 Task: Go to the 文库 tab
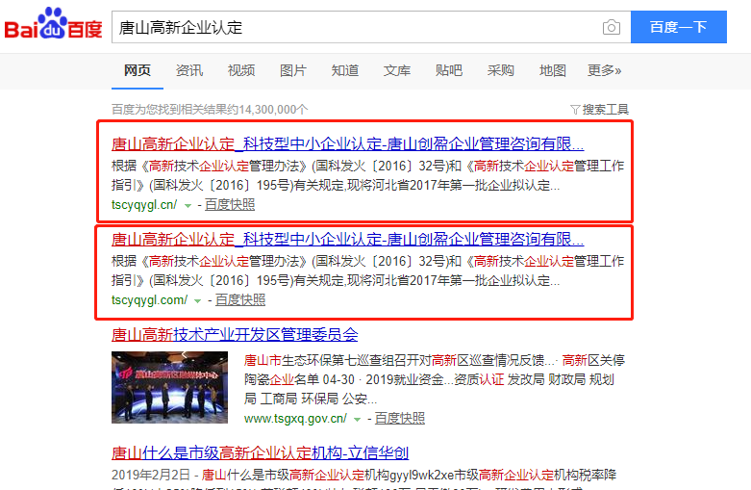pyautogui.click(x=396, y=70)
